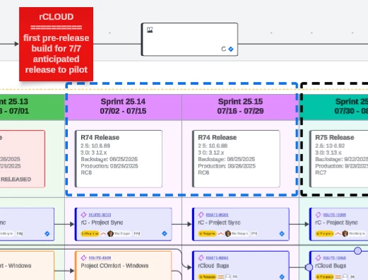Click blue diamond on Sprint 25.14 Project Sync card
The width and height of the screenshot is (368, 280).
(x=165, y=233)
